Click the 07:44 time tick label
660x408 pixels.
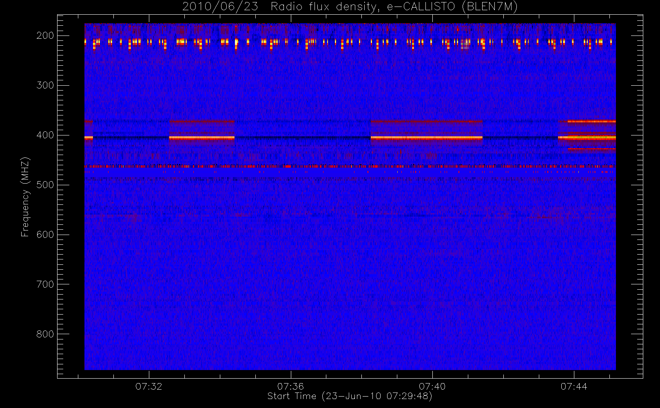(x=574, y=386)
